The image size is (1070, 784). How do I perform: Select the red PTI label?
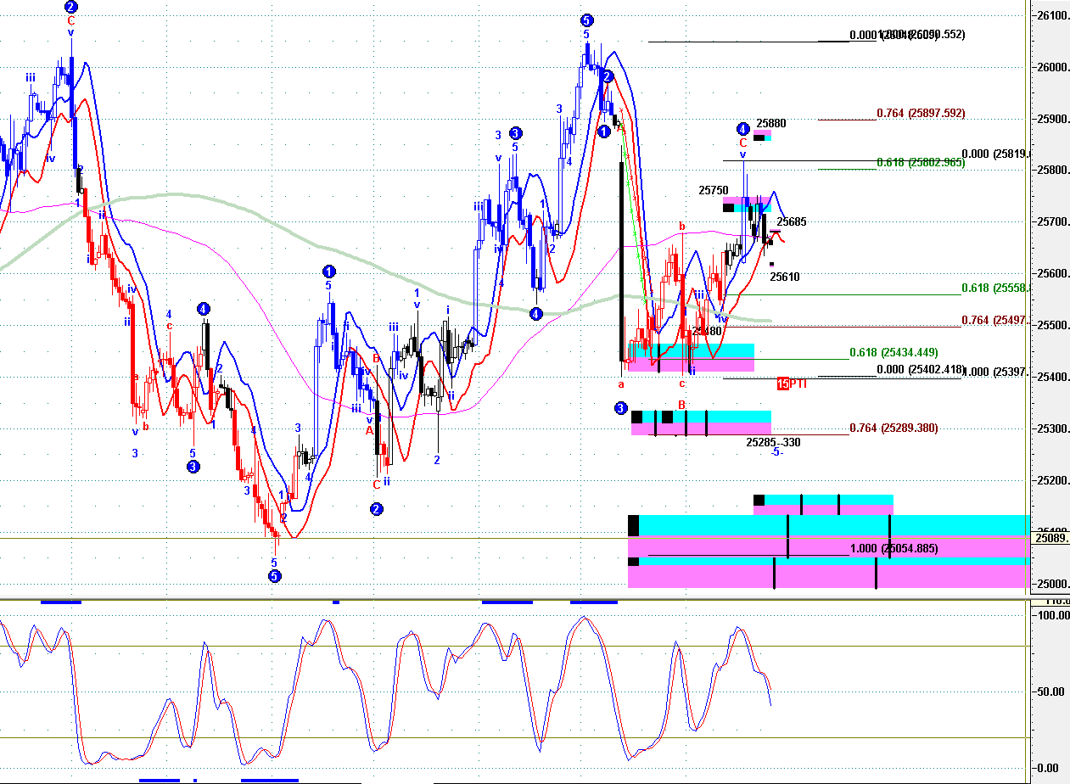point(798,384)
